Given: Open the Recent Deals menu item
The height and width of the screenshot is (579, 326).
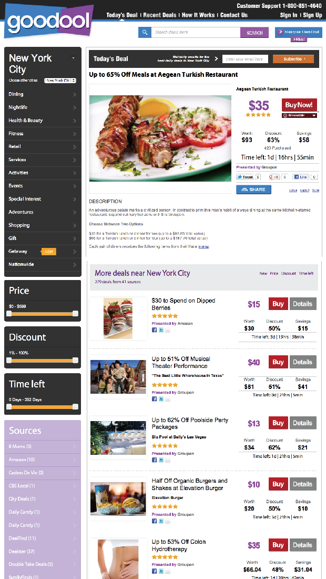Looking at the screenshot, I should [x=160, y=15].
